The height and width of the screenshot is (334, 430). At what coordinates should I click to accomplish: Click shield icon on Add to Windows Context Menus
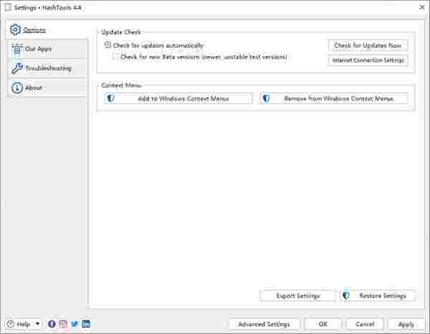point(110,98)
